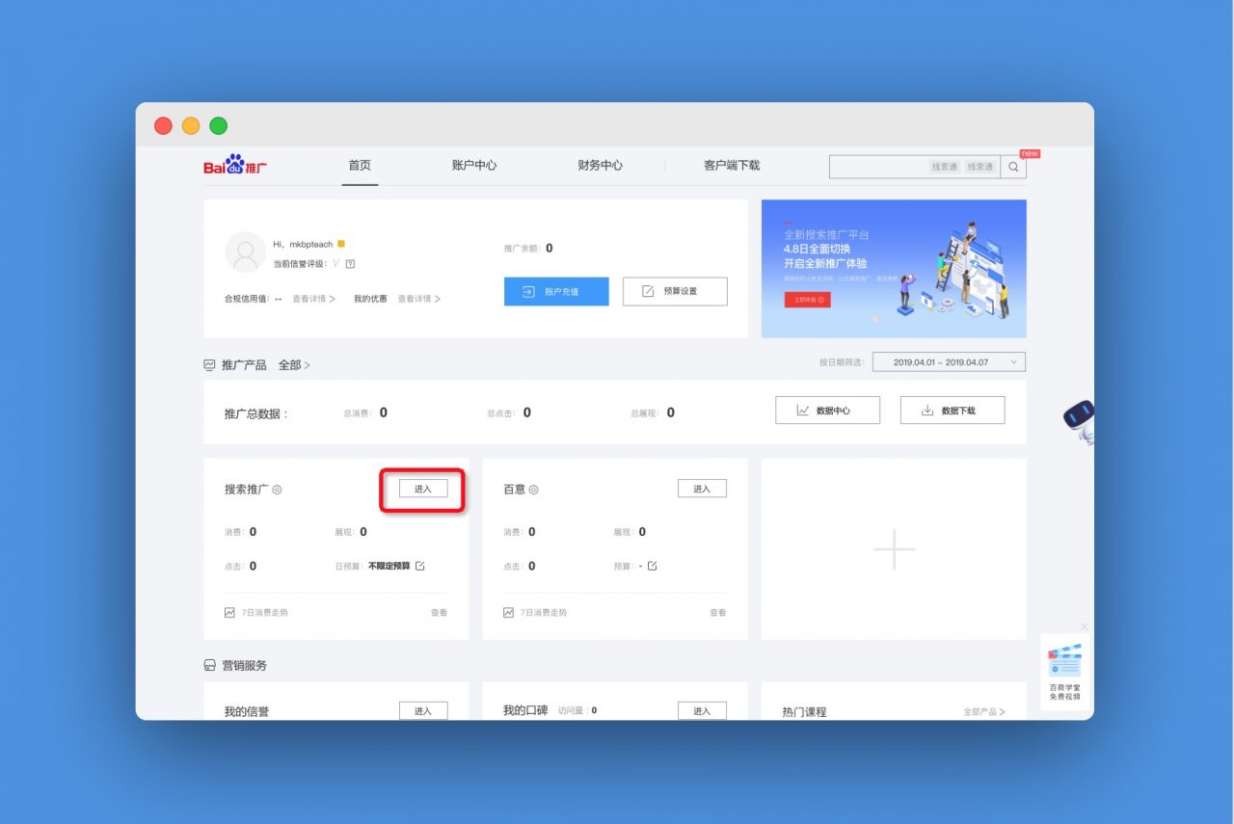Open the date range filter dropdown
This screenshot has height=824, width=1234.
click(x=949, y=362)
